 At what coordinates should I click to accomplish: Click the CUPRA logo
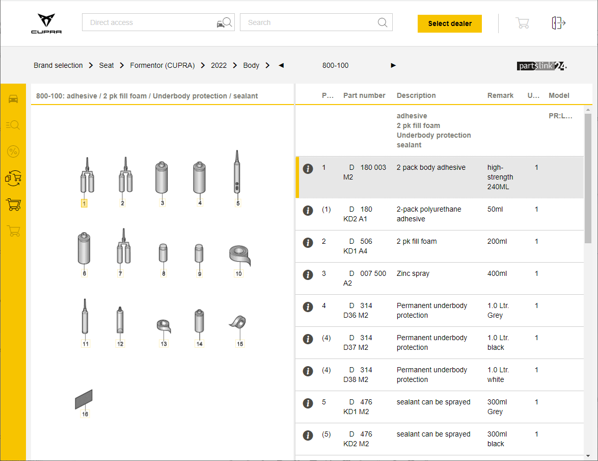tap(46, 23)
